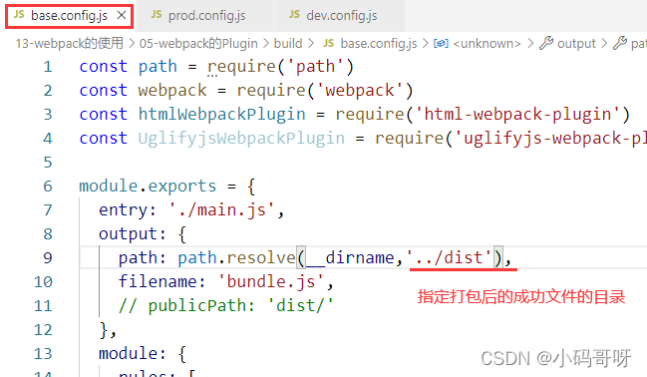Expand the chevron after <unknown> breadcrumb

(530, 43)
